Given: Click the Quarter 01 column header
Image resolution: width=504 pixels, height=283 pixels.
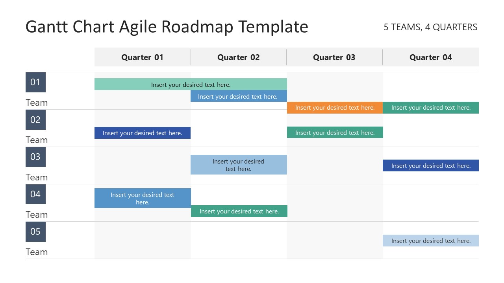Looking at the screenshot, I should click(142, 57).
